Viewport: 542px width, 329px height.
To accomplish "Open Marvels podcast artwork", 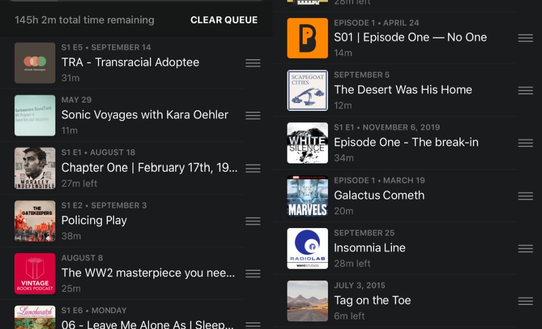I will 308,196.
